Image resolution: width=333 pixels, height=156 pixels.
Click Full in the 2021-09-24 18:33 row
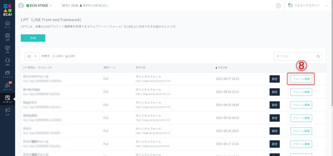click(x=106, y=118)
